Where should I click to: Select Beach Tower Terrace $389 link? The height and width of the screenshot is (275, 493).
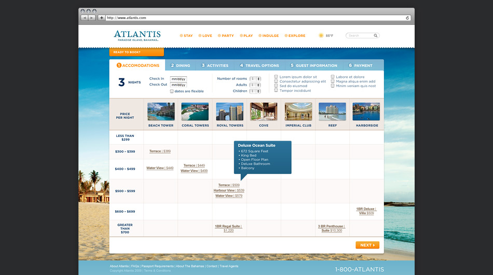point(160,151)
